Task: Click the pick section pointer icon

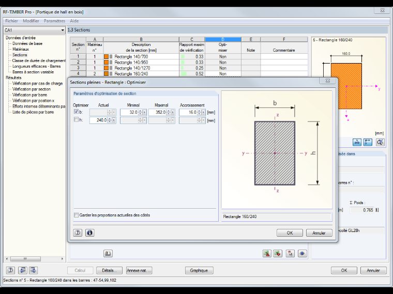Action: pyautogui.click(x=290, y=253)
